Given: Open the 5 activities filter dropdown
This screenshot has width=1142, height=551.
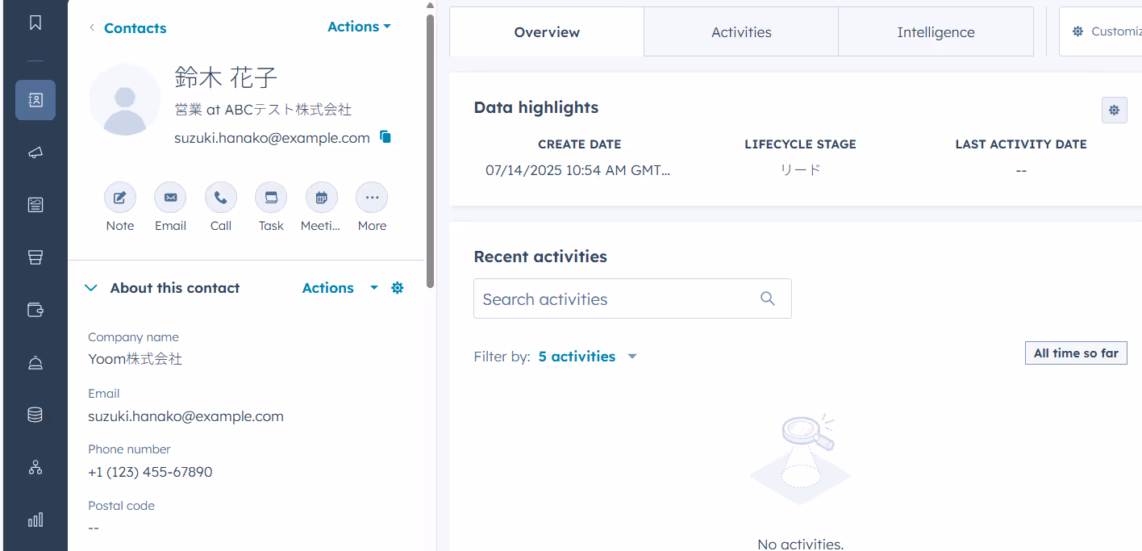Looking at the screenshot, I should [588, 357].
